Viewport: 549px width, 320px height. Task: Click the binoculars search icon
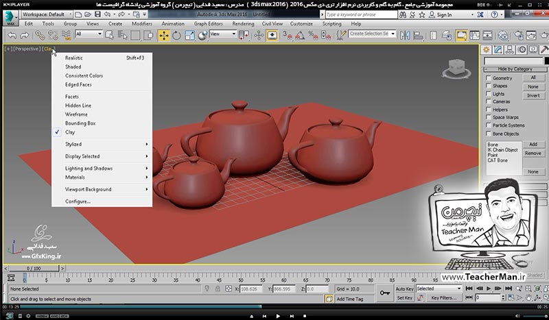(403, 14)
